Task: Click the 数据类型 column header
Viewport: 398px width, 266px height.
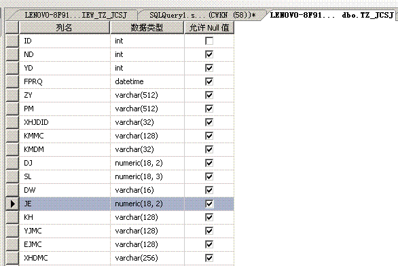Action: 147,27
